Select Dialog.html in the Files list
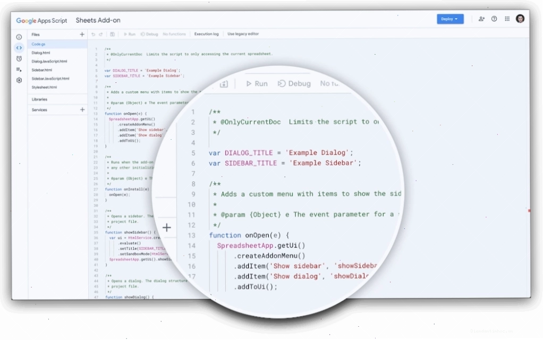 tap(41, 53)
